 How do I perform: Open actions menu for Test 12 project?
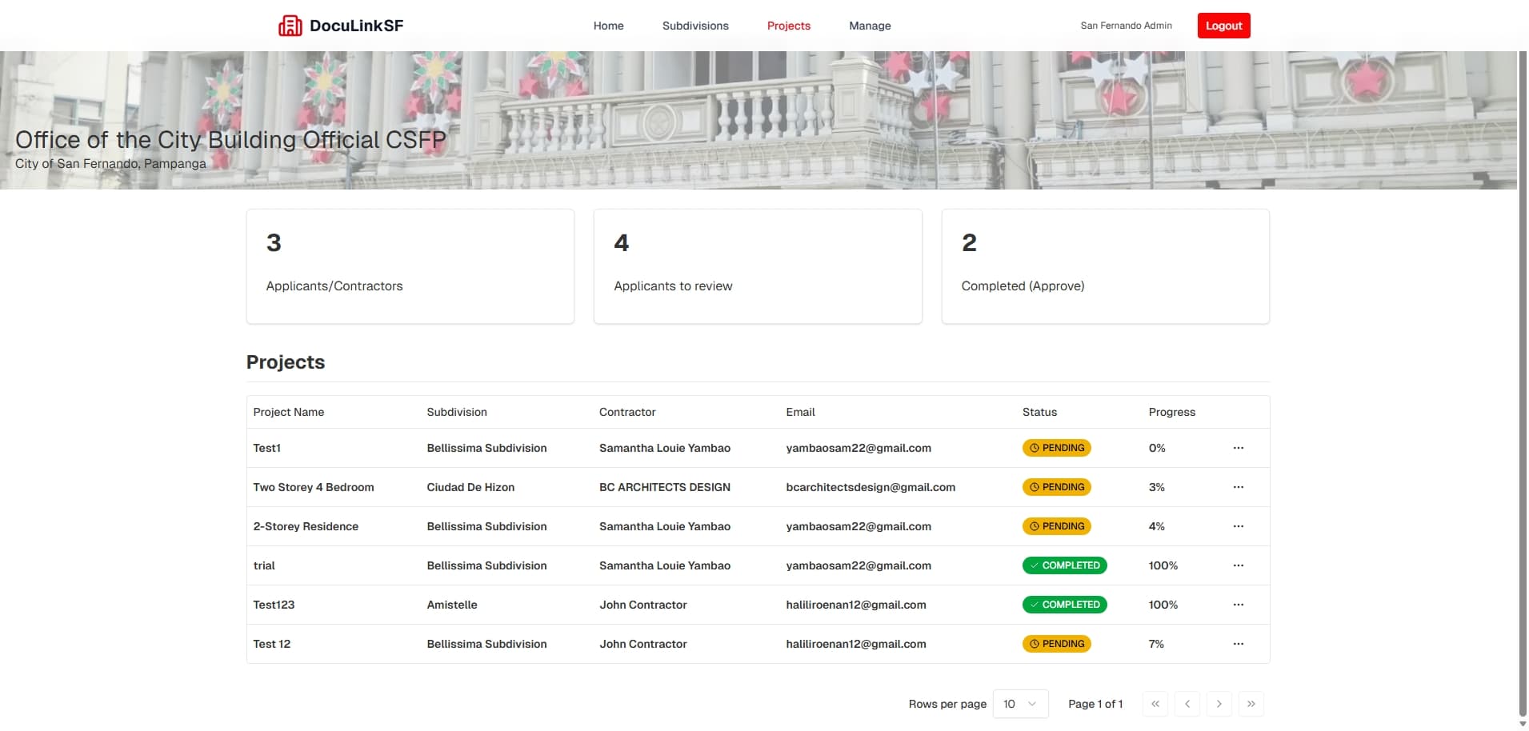coord(1238,644)
